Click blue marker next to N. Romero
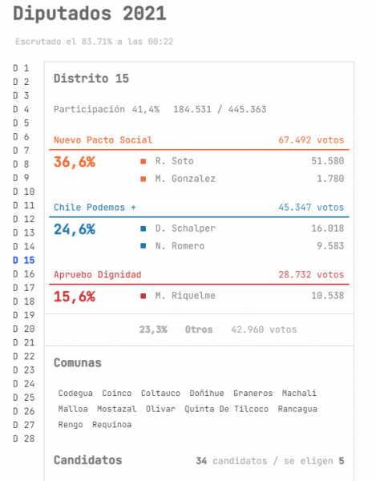376x481 pixels. pyautogui.click(x=144, y=246)
